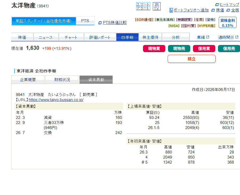The width and height of the screenshot is (240, 195).
Task: Click the heat map popup-window icon
Action: pyautogui.click(x=217, y=5)
